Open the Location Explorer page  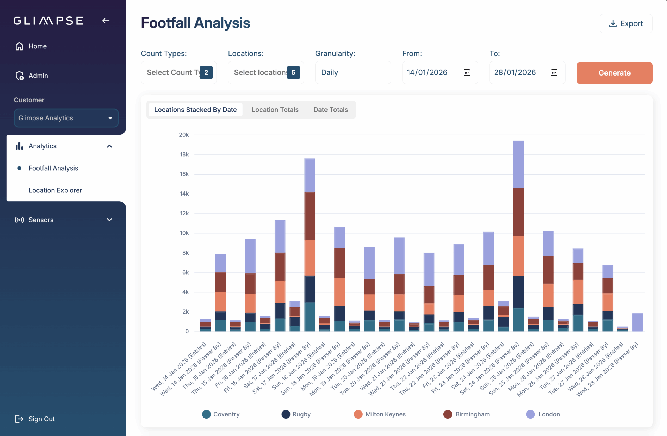coord(55,190)
